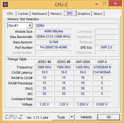This screenshot has width=124, height=123.
Task: Open the Slot #1 dropdown arrow
Action: click(x=30, y=26)
